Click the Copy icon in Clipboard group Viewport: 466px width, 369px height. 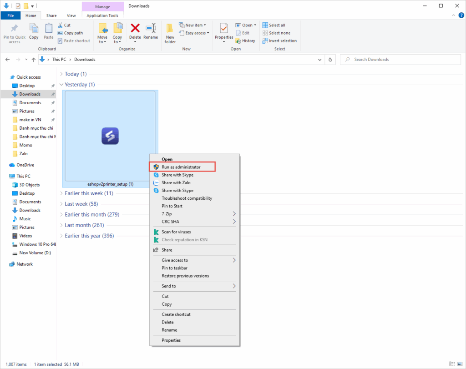(x=34, y=29)
